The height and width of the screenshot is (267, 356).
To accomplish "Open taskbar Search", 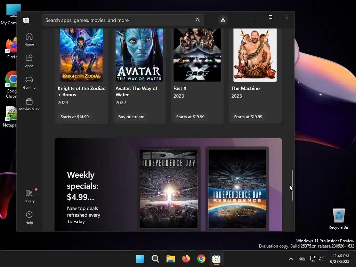I will click(155, 259).
